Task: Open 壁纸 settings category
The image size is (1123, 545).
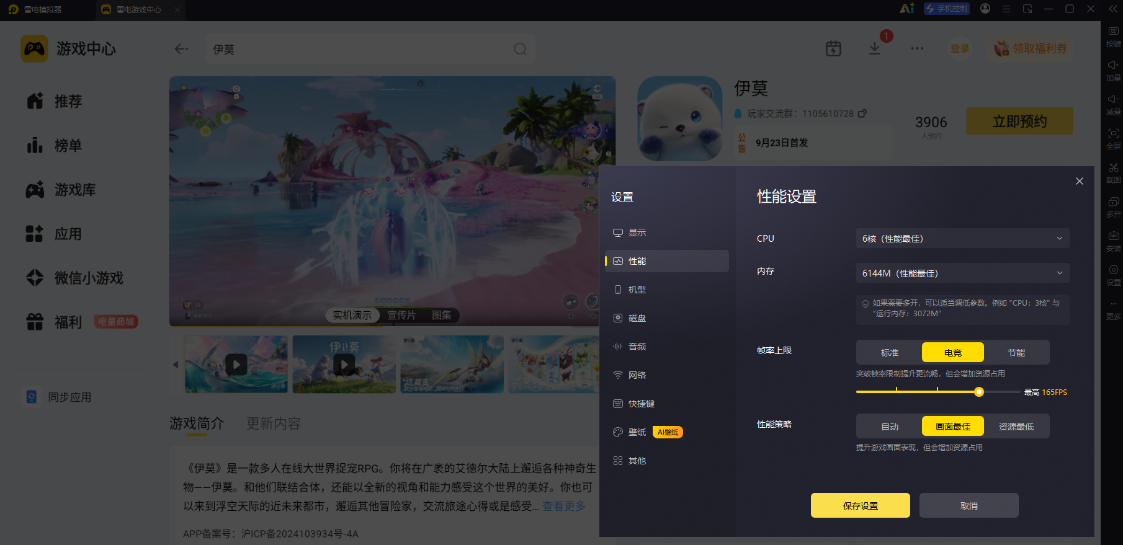Action: click(667, 432)
